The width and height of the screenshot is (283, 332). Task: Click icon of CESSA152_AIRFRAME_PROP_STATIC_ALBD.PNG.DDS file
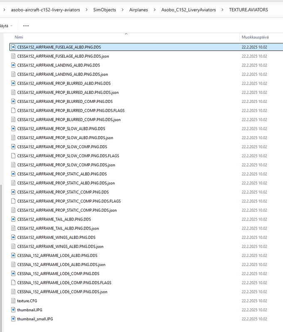click(x=13, y=174)
